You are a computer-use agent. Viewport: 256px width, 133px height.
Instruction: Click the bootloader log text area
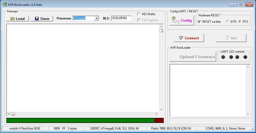pos(208,90)
